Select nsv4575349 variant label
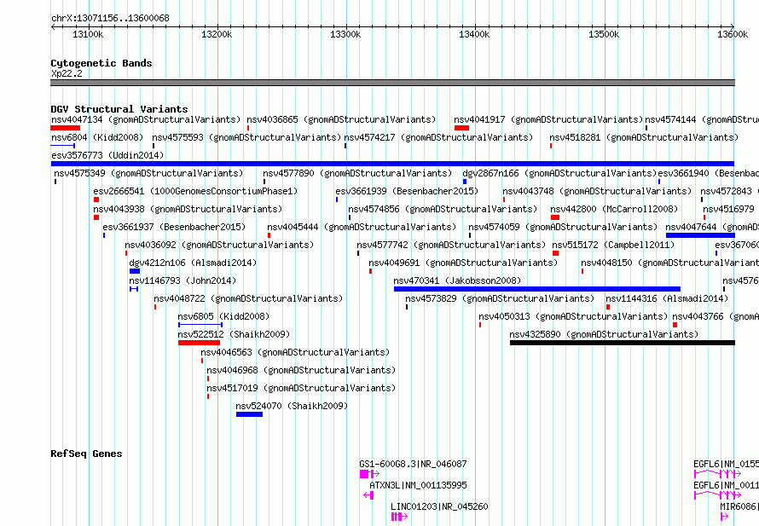 (148, 173)
